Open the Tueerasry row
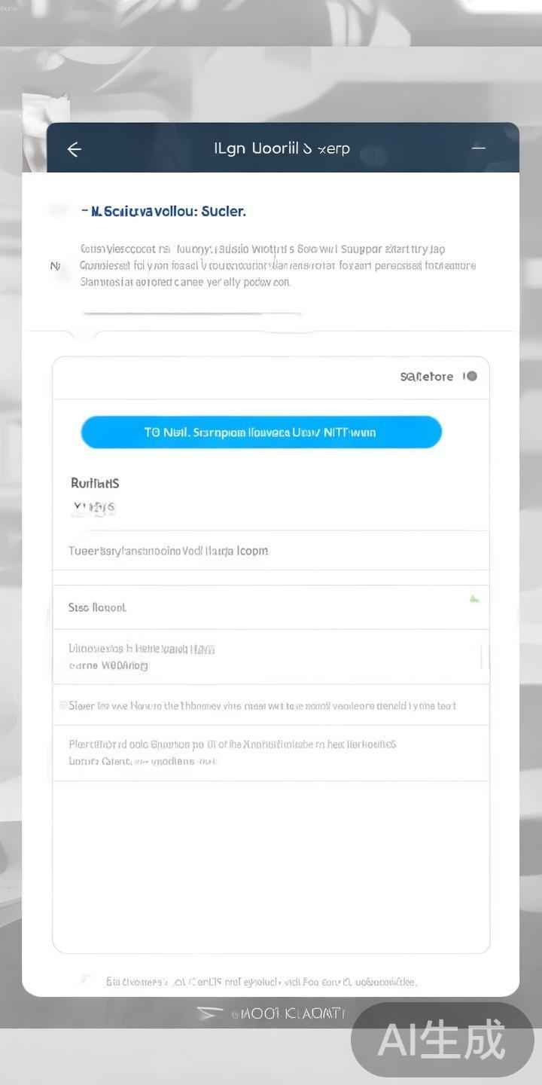 point(271,551)
